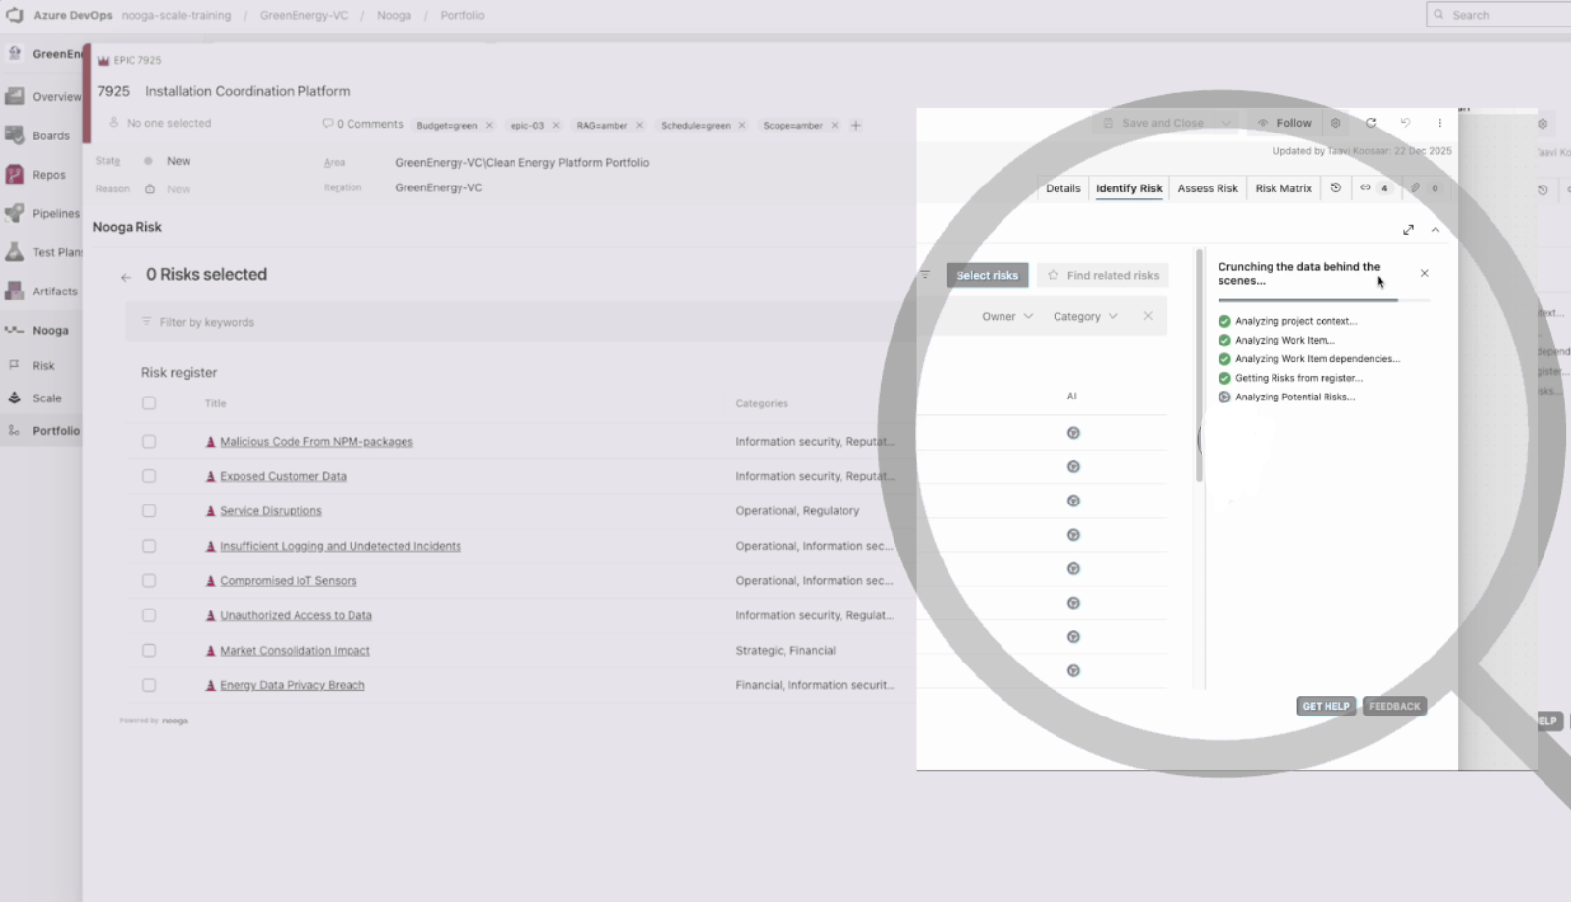Viewport: 1571px width, 902px height.
Task: Expand the Save and Close dropdown arrow
Action: (1225, 123)
